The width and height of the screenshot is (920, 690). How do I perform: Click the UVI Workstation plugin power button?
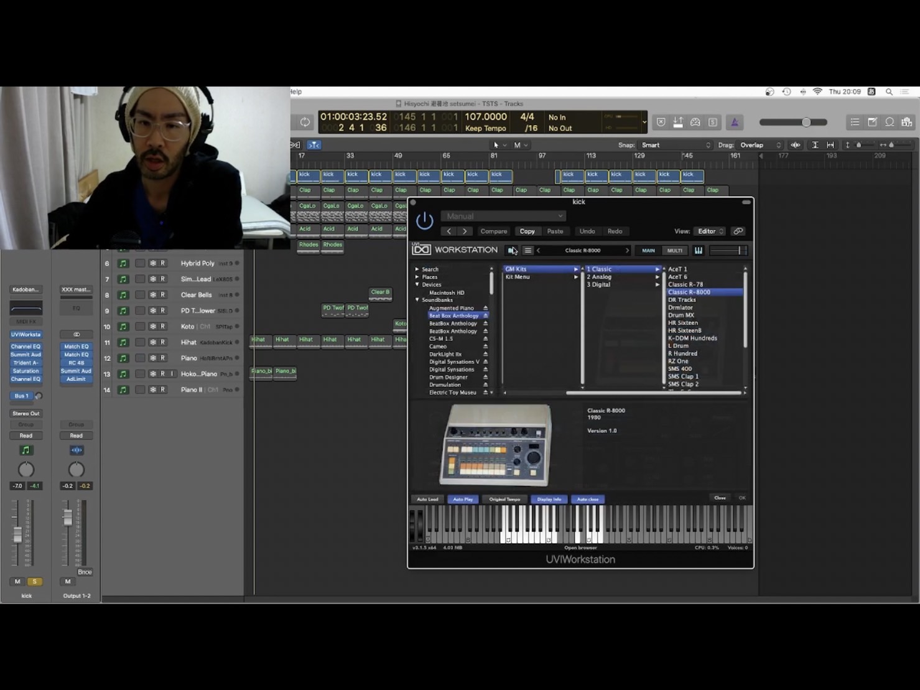click(424, 221)
